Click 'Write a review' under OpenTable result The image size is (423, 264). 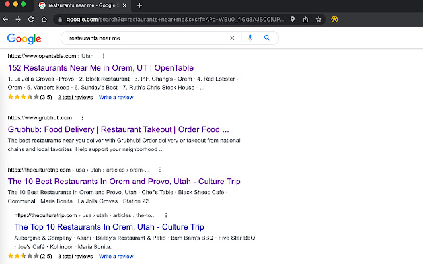coord(116,97)
